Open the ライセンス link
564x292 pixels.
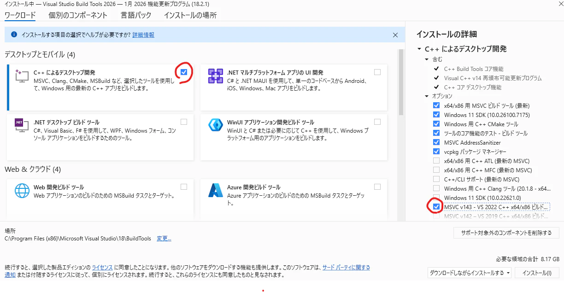(102, 267)
